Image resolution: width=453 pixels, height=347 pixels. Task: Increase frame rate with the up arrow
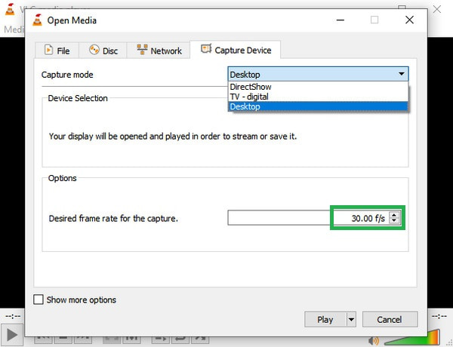click(394, 214)
